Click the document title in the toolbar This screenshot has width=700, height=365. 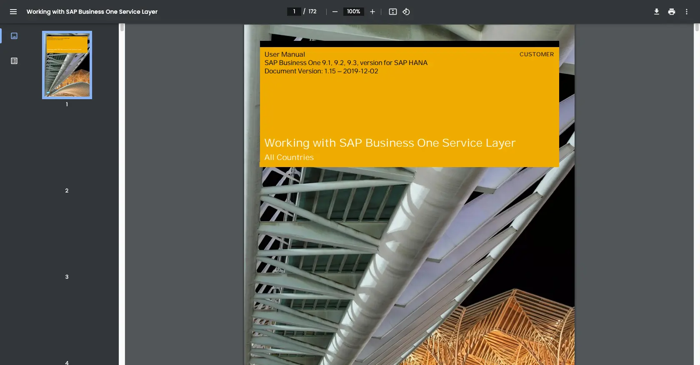pyautogui.click(x=92, y=12)
